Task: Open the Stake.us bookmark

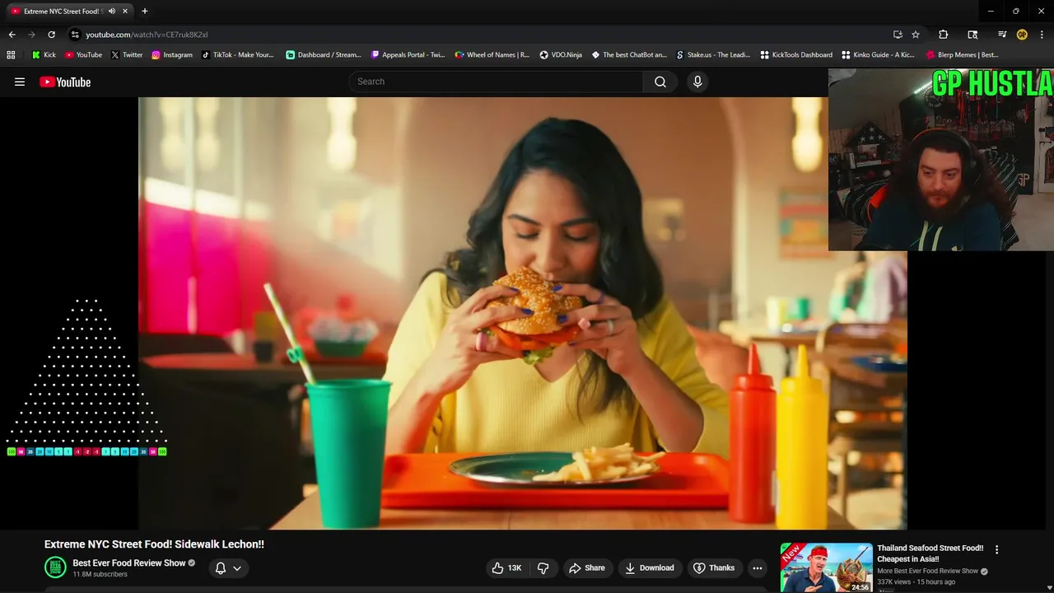Action: [x=713, y=55]
